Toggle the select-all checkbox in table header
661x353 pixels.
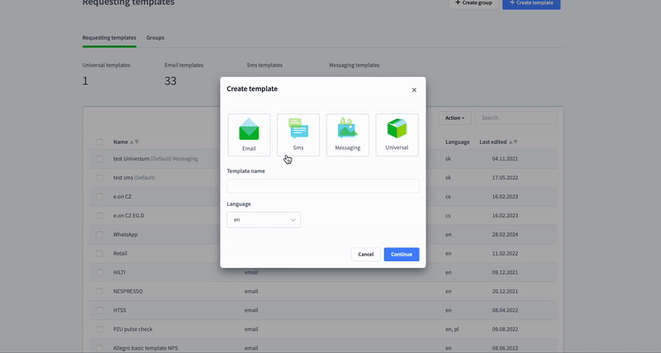coord(99,142)
